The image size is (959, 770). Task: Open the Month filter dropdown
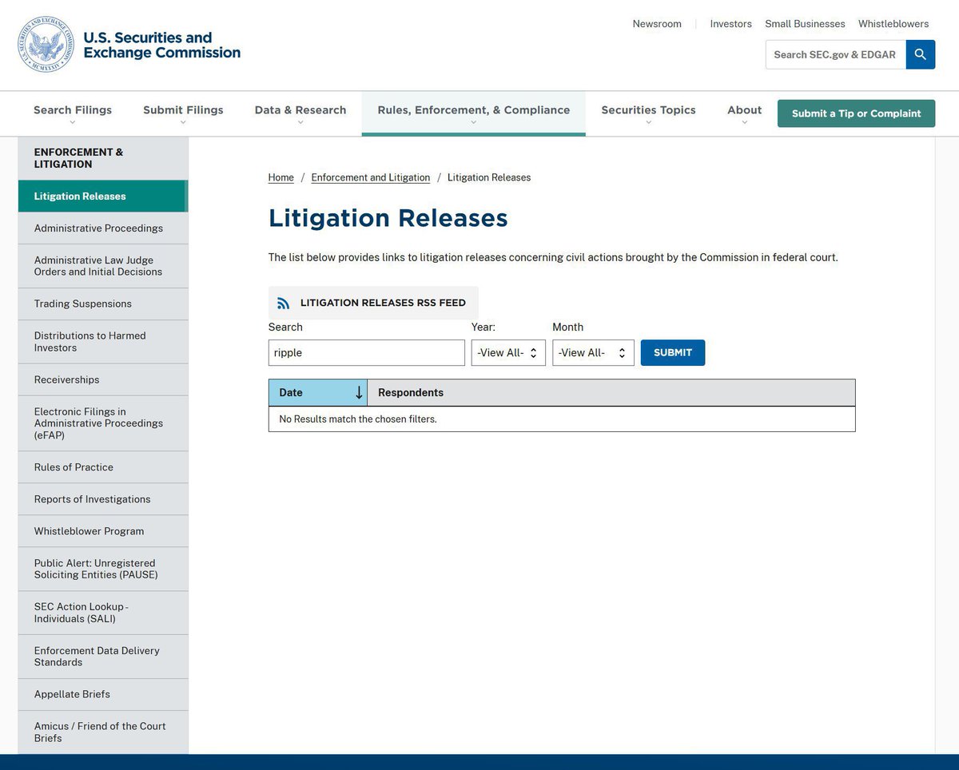(593, 352)
